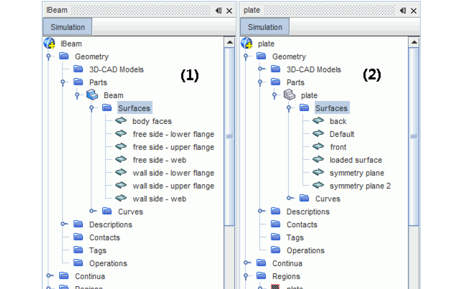The height and width of the screenshot is (289, 461).
Task: Click the body faces surface icon
Action: [x=121, y=121]
